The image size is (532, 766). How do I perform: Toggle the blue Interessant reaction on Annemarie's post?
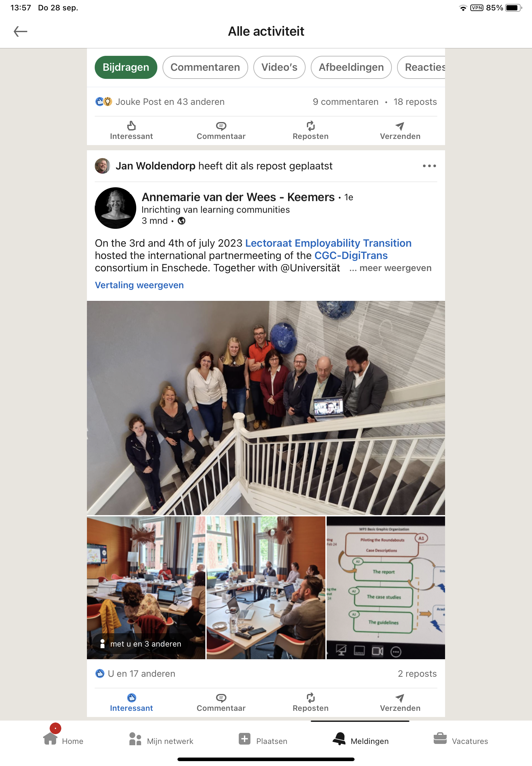[131, 702]
